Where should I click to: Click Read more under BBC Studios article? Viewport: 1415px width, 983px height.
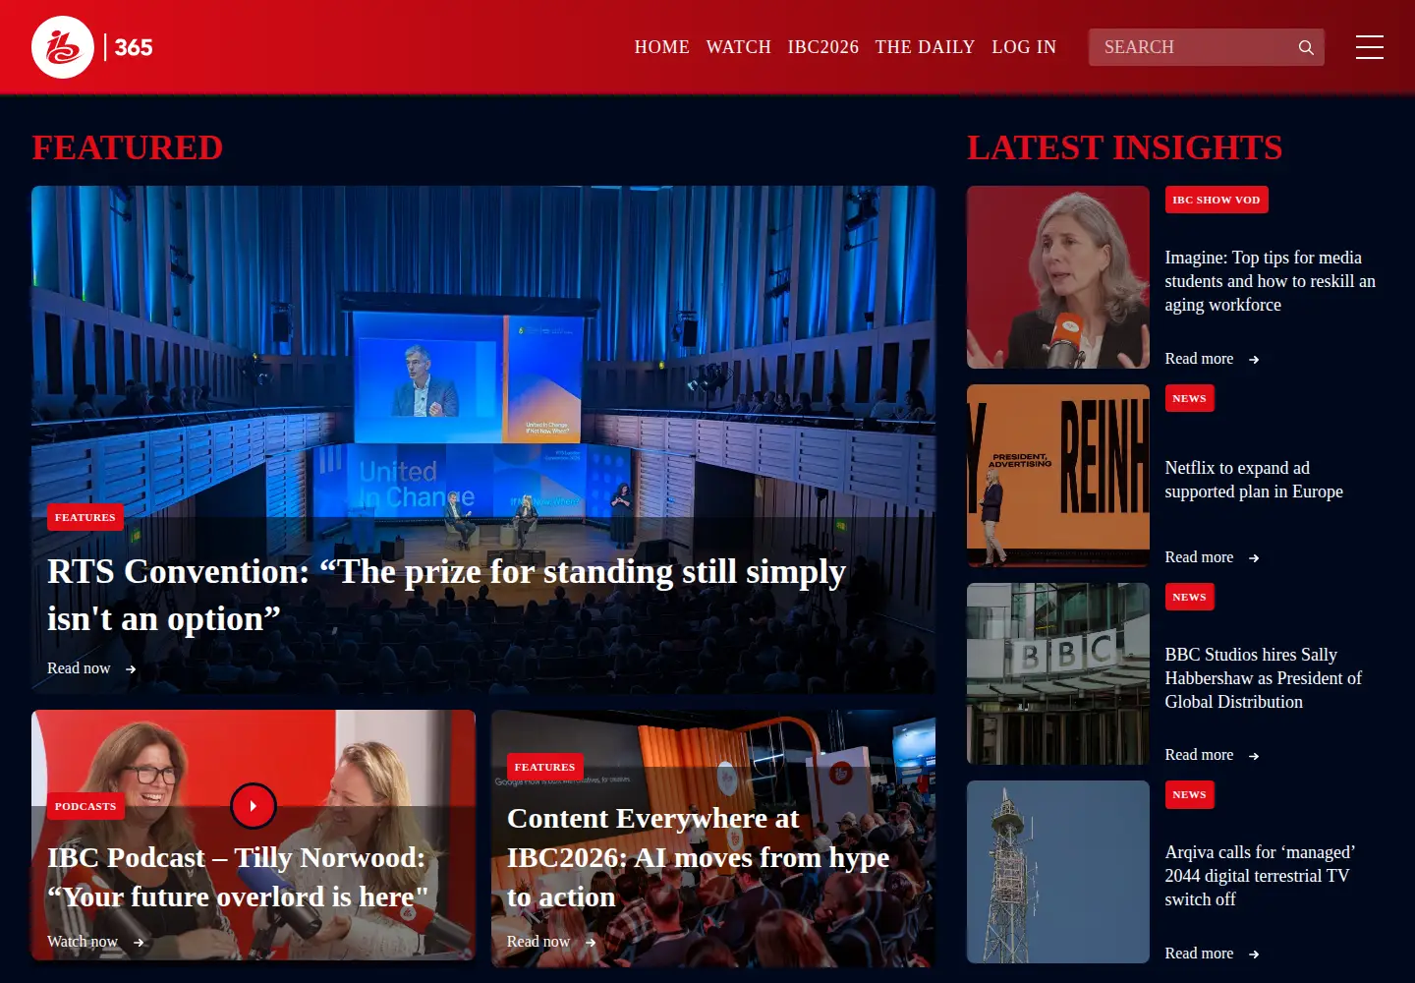[1199, 755]
